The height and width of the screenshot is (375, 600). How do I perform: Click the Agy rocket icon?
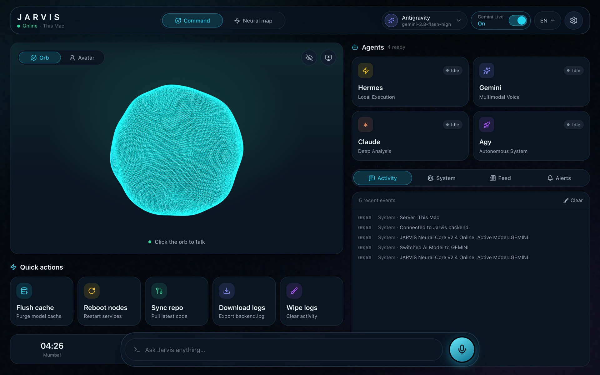(487, 125)
